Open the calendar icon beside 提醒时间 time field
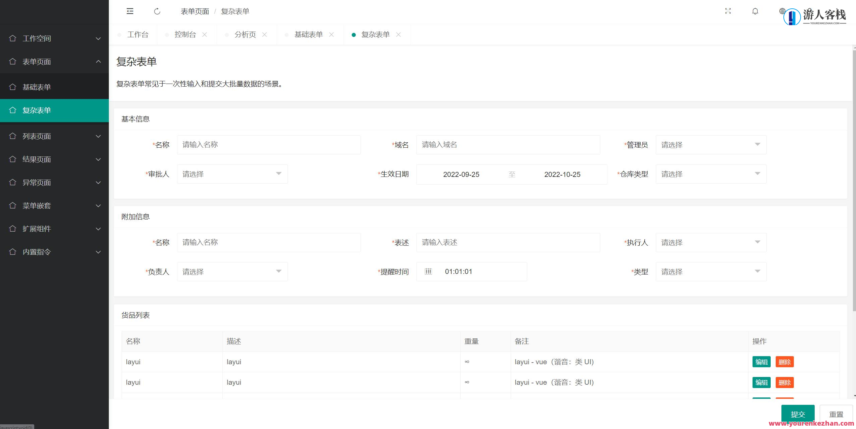The image size is (856, 429). tap(428, 272)
